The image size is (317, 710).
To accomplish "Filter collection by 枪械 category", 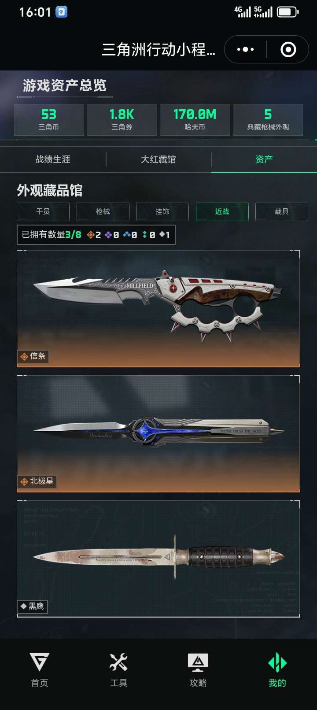I will coord(103,211).
